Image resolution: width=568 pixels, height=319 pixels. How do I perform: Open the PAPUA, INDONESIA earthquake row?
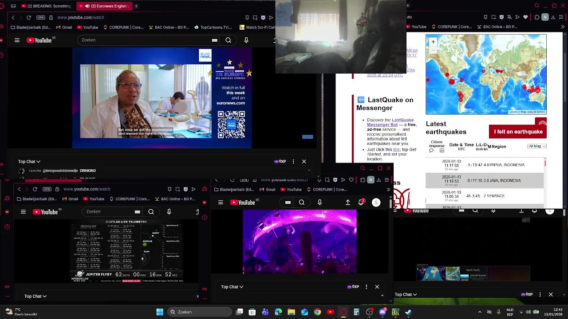485,165
